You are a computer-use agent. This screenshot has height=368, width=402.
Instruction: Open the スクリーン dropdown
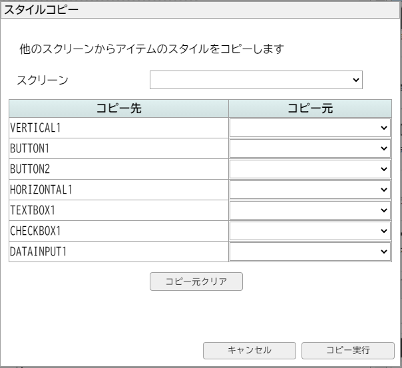pyautogui.click(x=256, y=80)
